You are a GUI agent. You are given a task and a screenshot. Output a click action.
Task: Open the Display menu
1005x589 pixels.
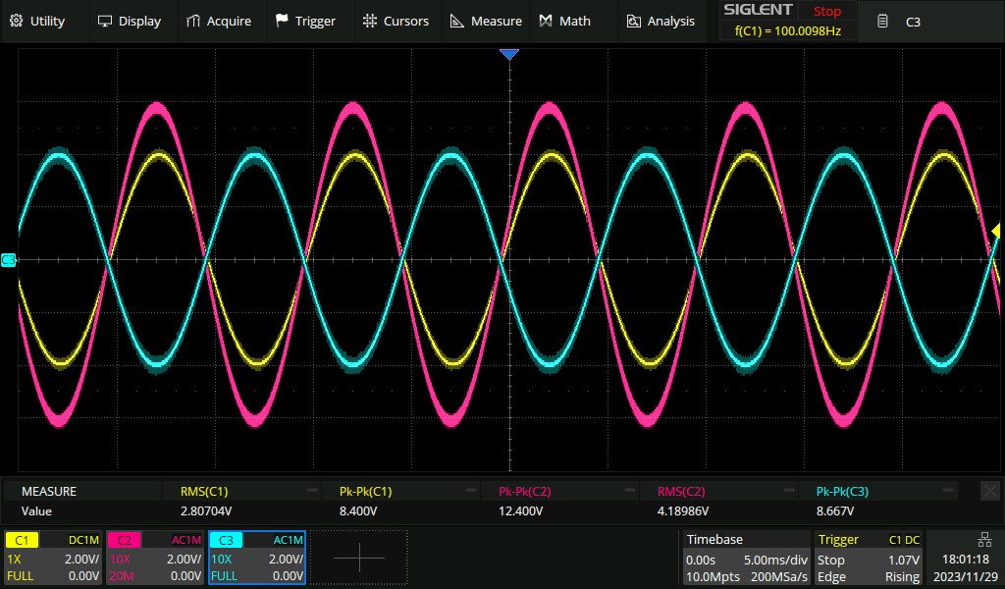(130, 22)
